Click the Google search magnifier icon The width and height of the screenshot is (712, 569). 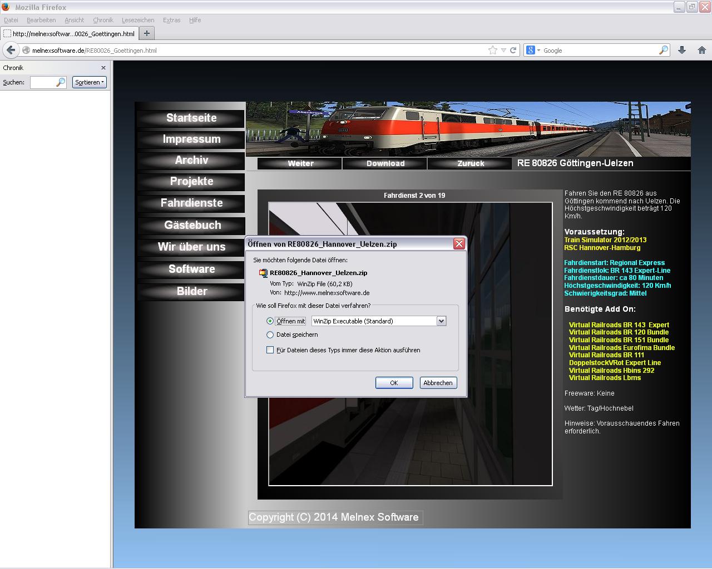[664, 50]
